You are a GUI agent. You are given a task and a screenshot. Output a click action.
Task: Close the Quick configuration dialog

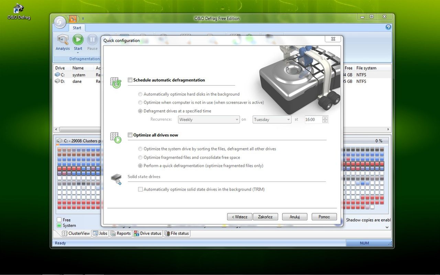point(333,39)
